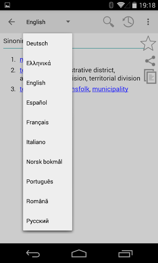Tap the Android home navigation button
Screen dimensions: 158x263
[x=79, y=253]
